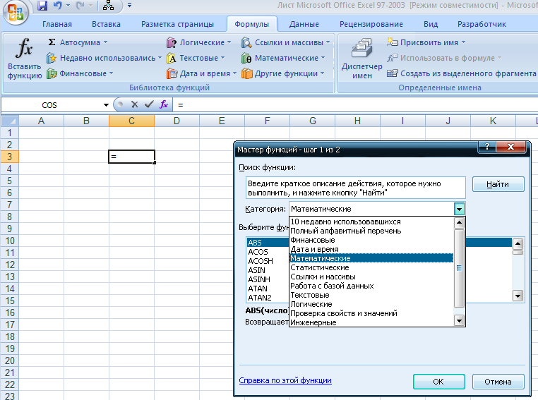Screen dimensions: 538x400
Task: Click the Select All corner of the sheet
Action: click(x=10, y=121)
